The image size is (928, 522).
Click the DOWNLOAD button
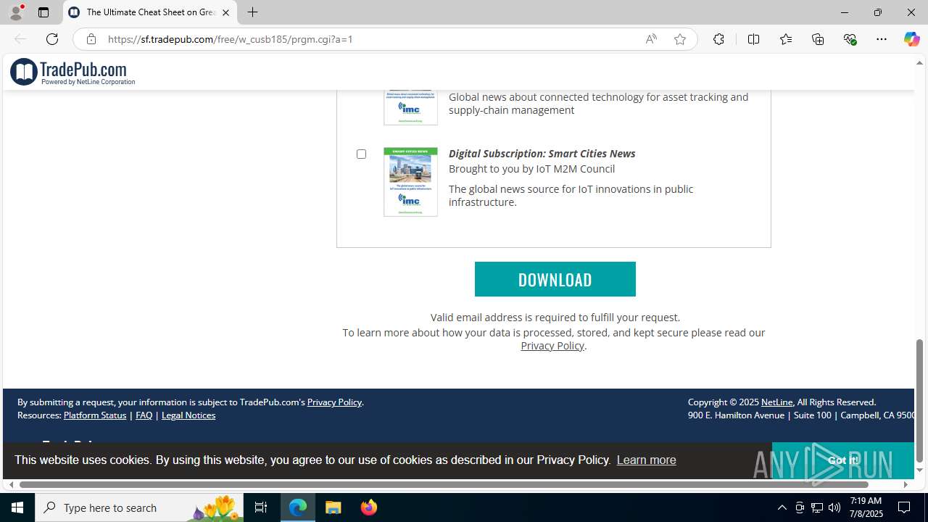click(x=555, y=279)
